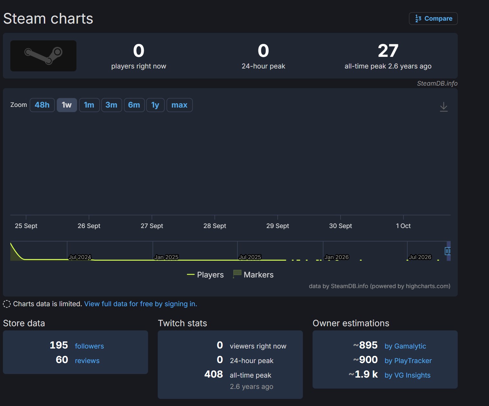
Task: Select the 48h zoom range
Action: click(x=42, y=105)
